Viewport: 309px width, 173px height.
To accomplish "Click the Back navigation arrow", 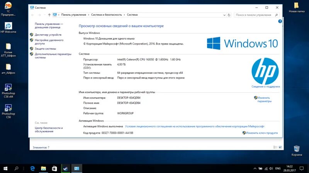I will (x=33, y=15).
